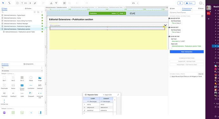
Task: Open the canvas tabs overflow dropdown
Action: tap(167, 8)
